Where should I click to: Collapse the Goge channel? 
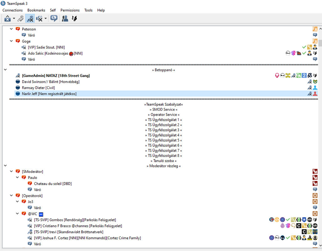pyautogui.click(x=12, y=41)
